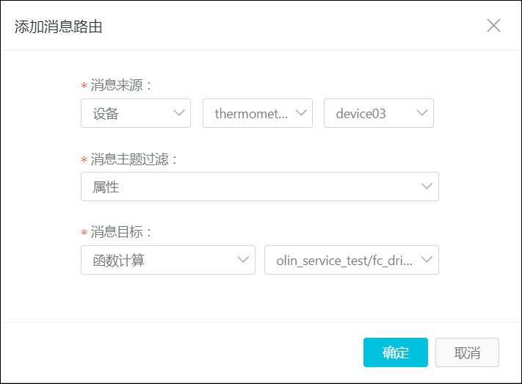The width and height of the screenshot is (522, 384).
Task: Expand the olin_service_test/fc_dri... function dropdown
Action: click(x=352, y=260)
